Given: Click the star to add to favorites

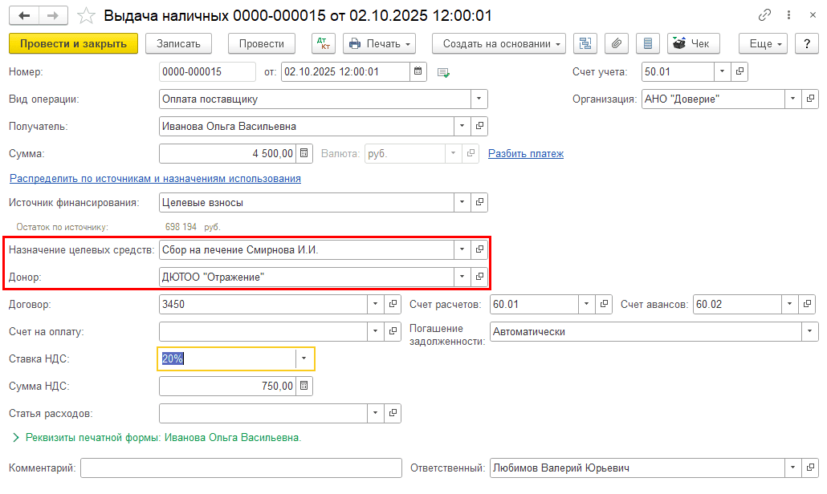Looking at the screenshot, I should (88, 16).
